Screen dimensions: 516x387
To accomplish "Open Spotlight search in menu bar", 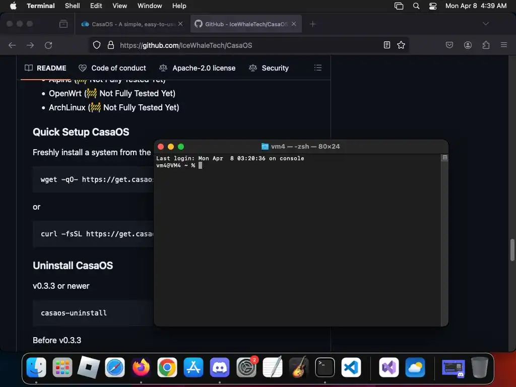I will point(416,6).
